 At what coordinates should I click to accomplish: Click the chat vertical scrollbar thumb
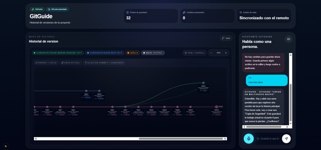click(x=290, y=103)
